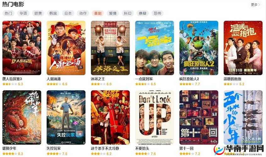
Task: Open the 第十一回 movie poster
Action: pyautogui.click(x=199, y=117)
